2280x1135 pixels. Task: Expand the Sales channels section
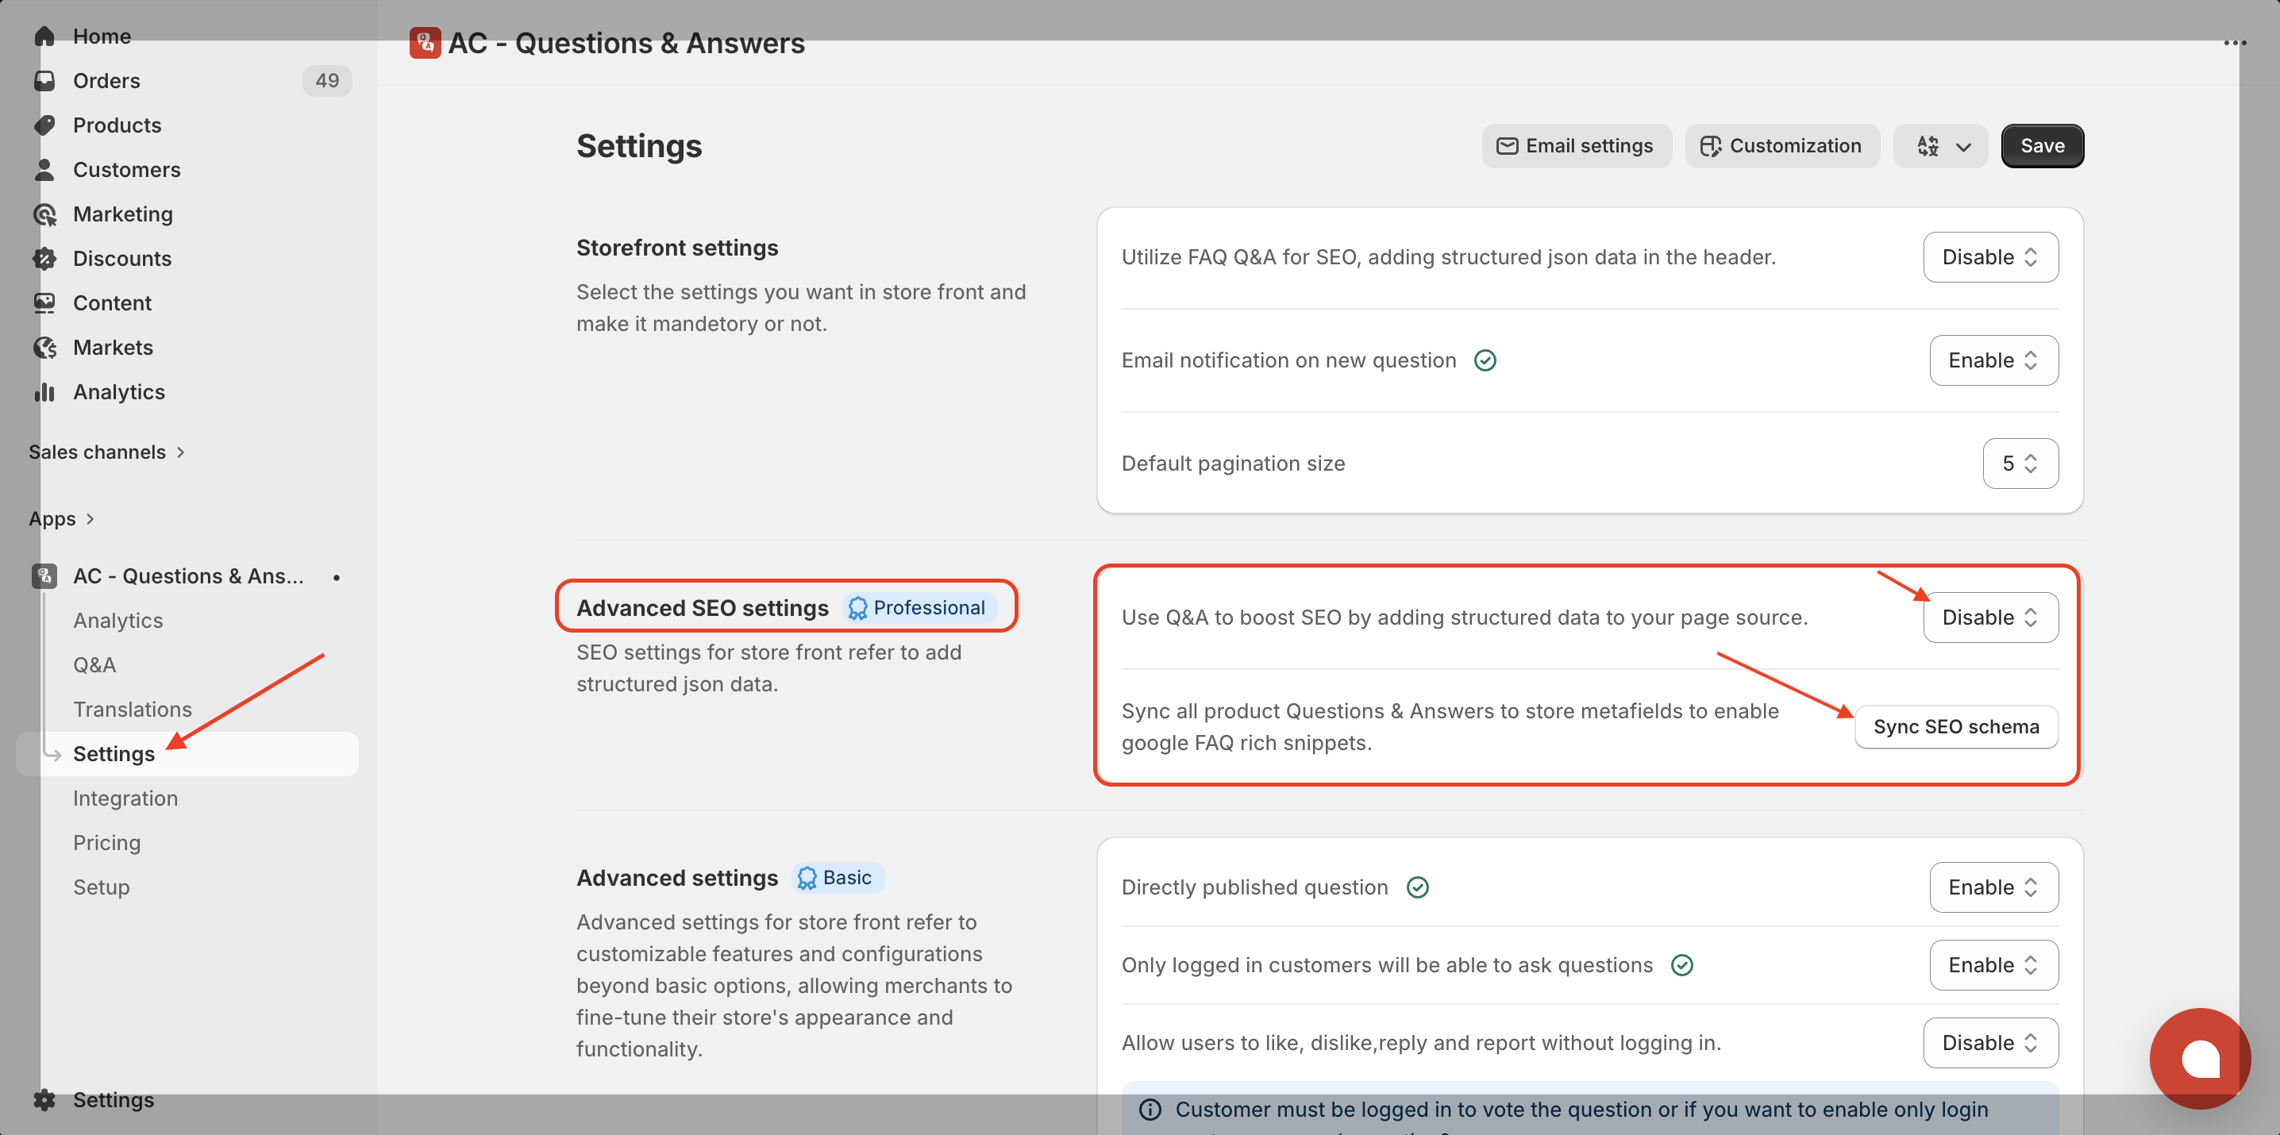pyautogui.click(x=106, y=452)
